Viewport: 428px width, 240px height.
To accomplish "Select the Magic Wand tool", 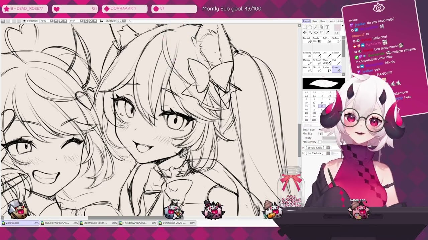I will point(316,27).
